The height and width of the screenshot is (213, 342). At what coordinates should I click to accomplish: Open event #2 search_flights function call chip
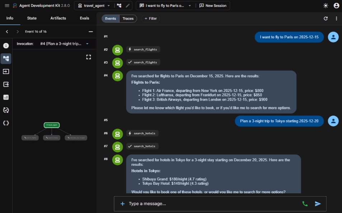click(143, 49)
